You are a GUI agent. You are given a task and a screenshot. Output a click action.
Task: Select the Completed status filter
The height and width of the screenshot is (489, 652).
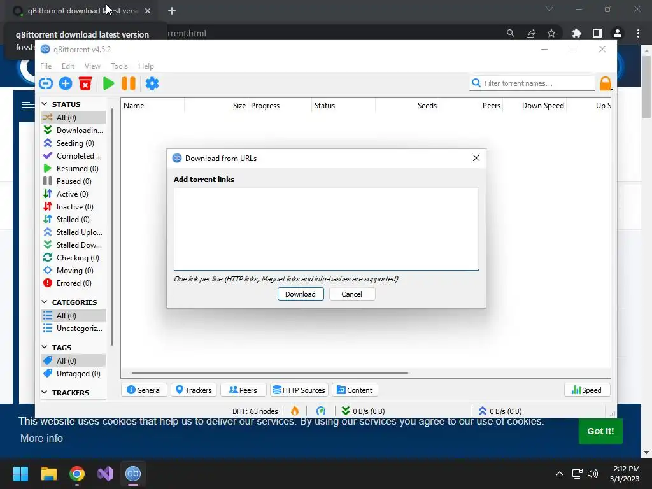click(x=74, y=156)
